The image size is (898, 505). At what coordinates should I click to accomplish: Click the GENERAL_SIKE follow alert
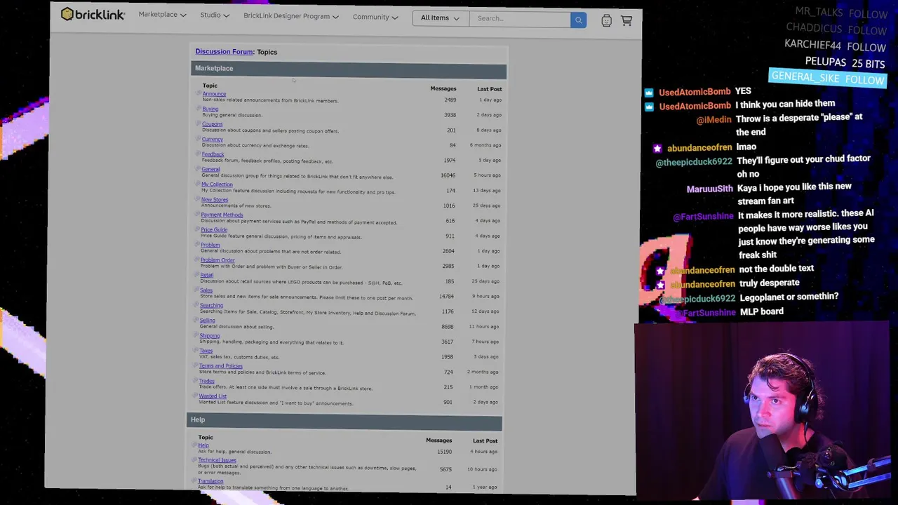click(828, 78)
